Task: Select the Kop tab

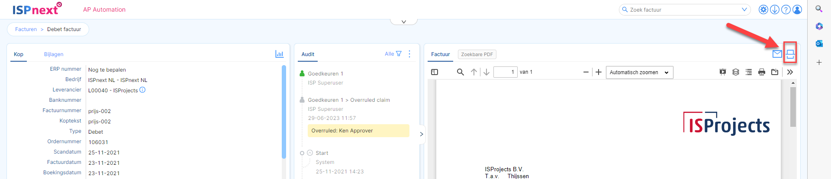Action: (19, 54)
